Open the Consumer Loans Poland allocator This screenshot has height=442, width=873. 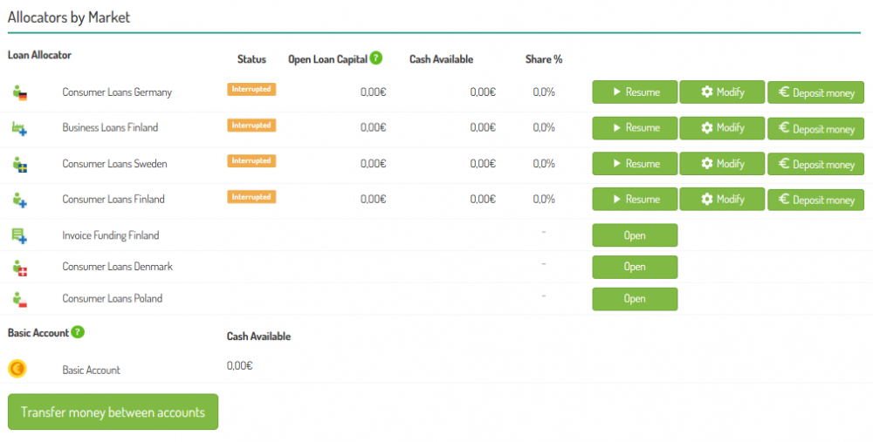[635, 299]
